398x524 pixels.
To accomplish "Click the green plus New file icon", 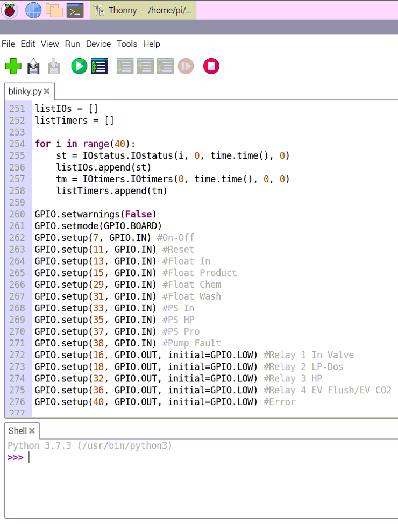I will [13, 66].
